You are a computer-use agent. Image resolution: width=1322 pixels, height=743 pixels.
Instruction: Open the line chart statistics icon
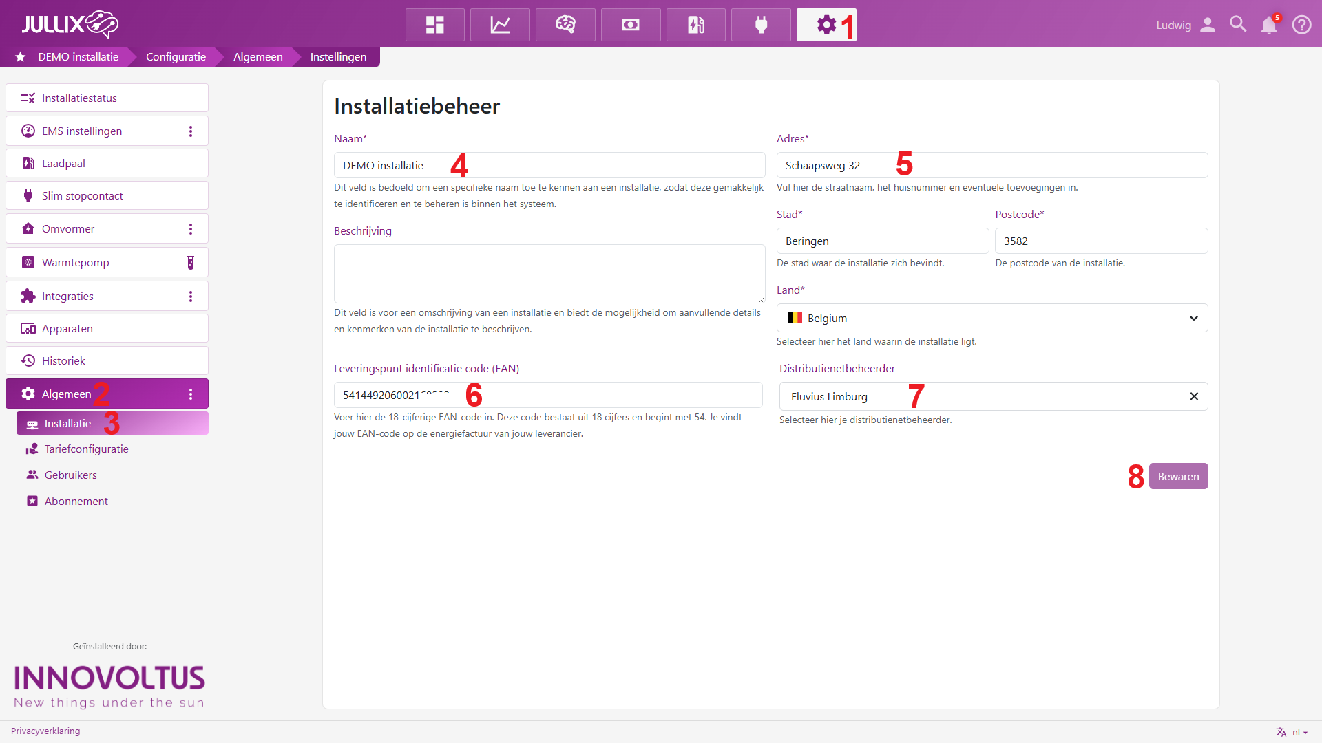pyautogui.click(x=500, y=25)
